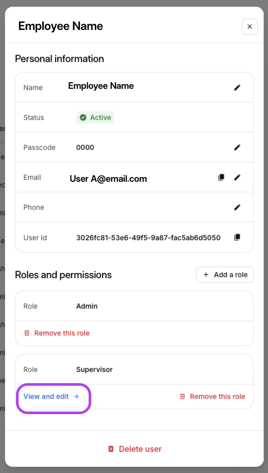The image size is (268, 473).
Task: Click the arrow next to View and edit
Action: (76, 397)
